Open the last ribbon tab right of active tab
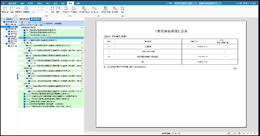This screenshot has width=260, height=136. tap(78, 3)
